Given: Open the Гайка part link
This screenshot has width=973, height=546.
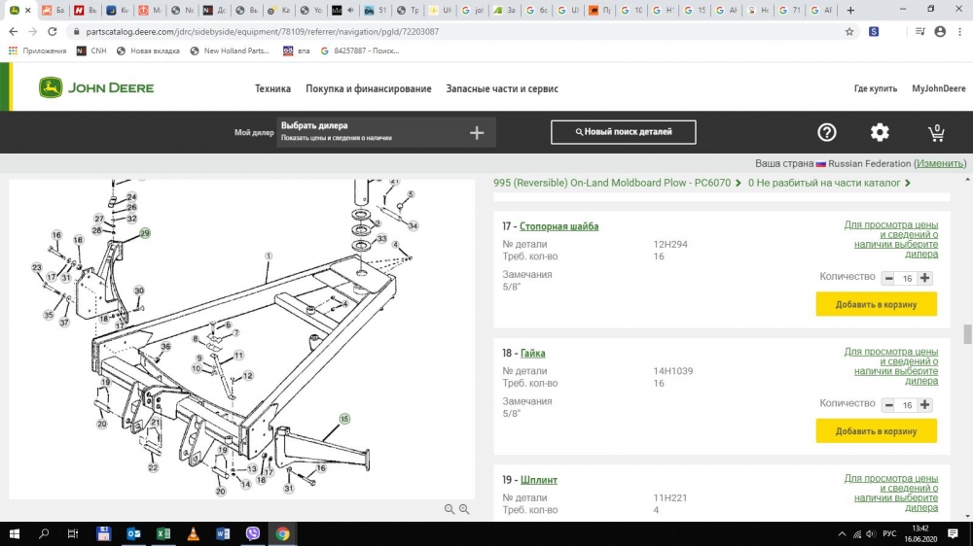Looking at the screenshot, I should coord(532,354).
